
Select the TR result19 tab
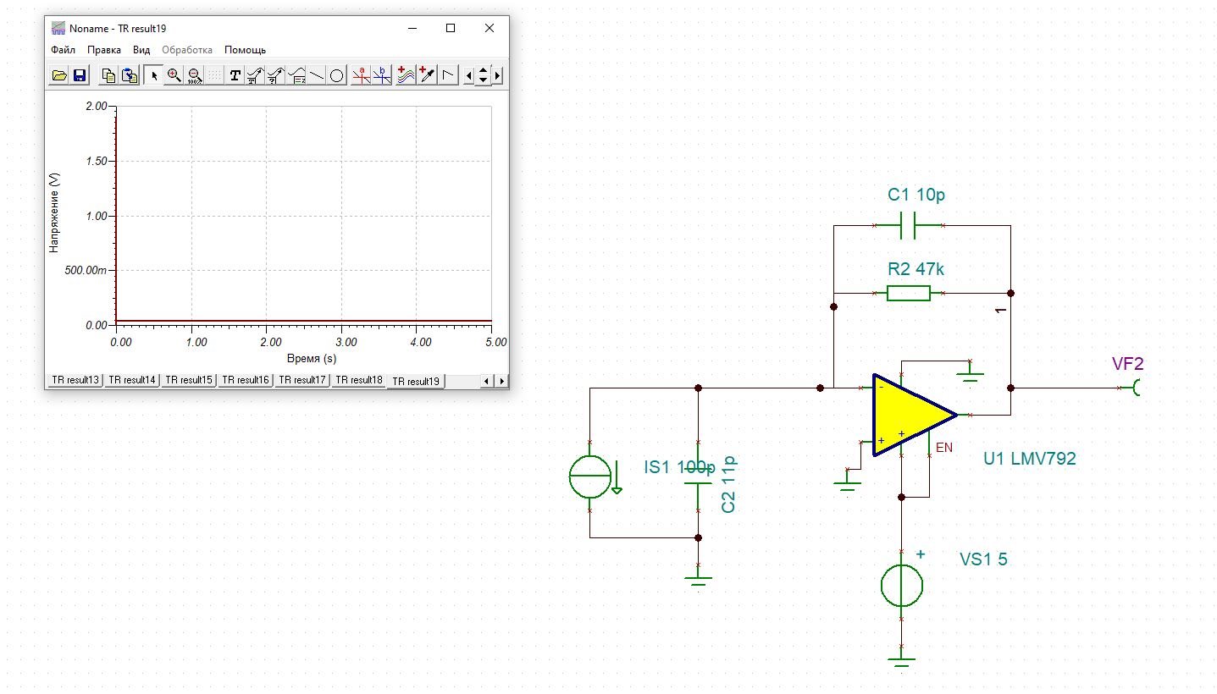pyautogui.click(x=416, y=381)
